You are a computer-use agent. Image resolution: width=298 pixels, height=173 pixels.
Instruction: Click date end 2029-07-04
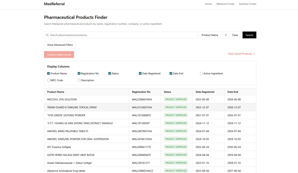(x=234, y=131)
